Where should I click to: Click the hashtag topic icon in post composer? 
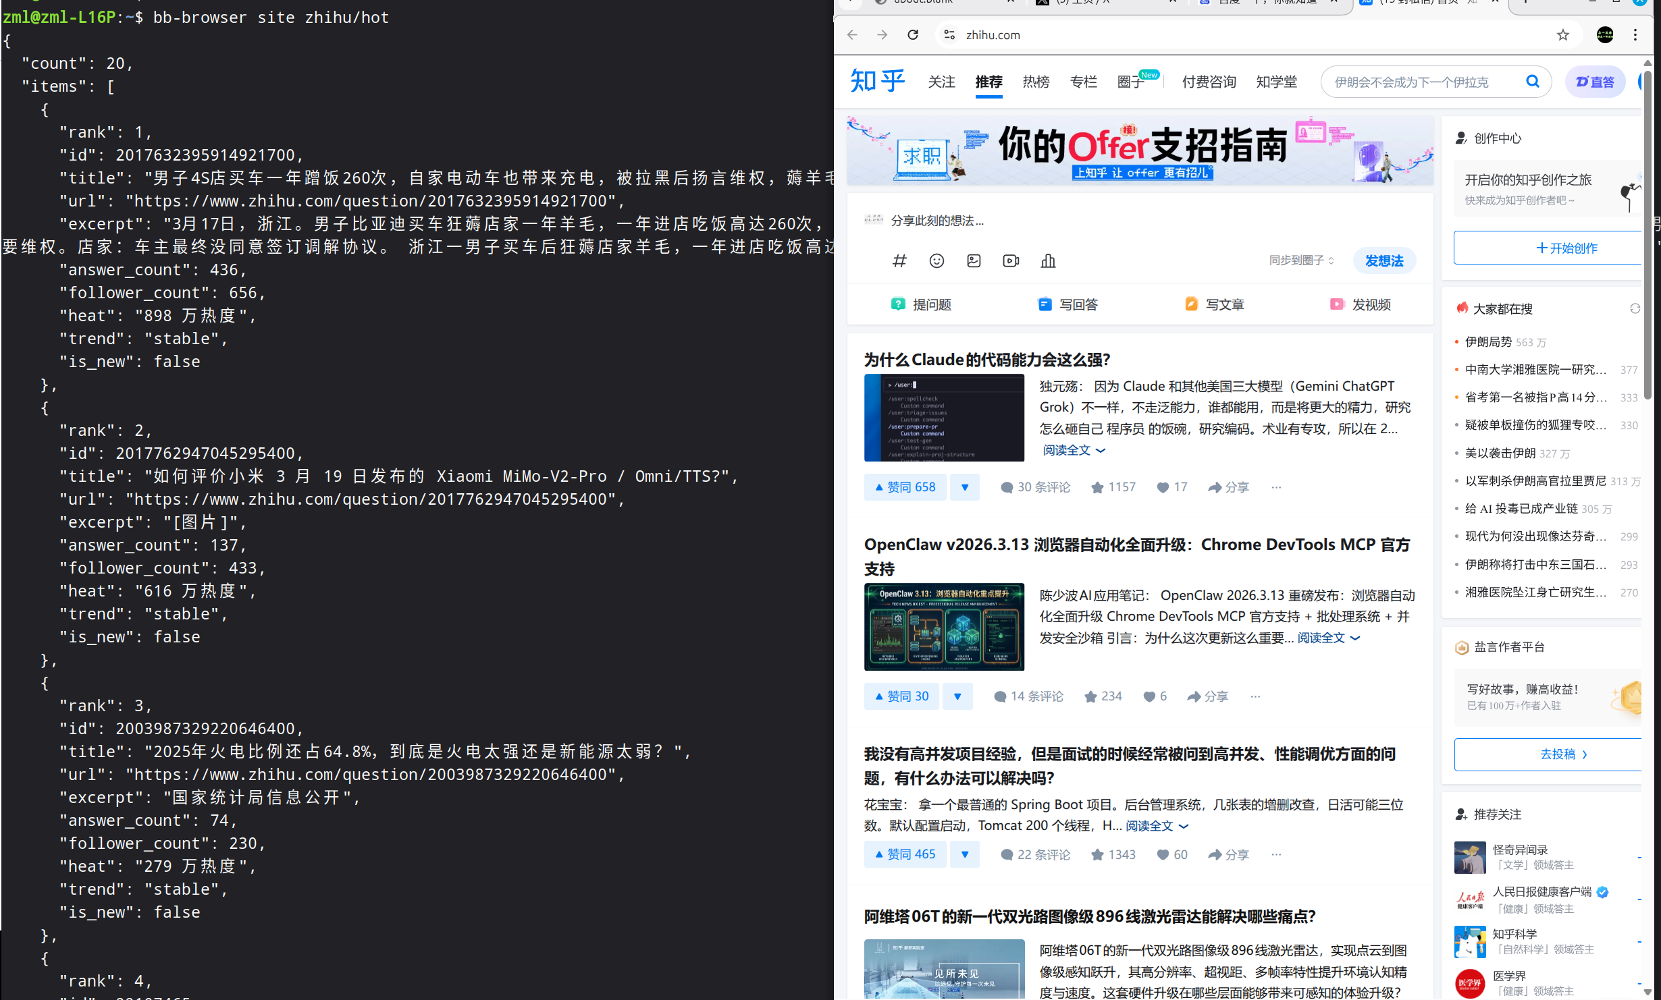click(899, 260)
